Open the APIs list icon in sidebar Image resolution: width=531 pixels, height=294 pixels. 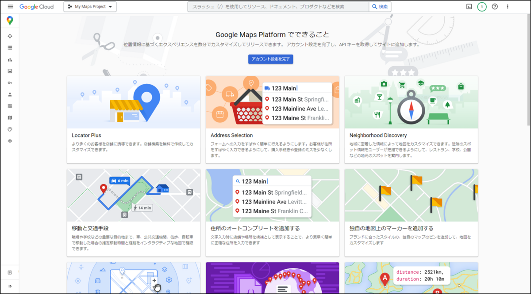(x=10, y=48)
